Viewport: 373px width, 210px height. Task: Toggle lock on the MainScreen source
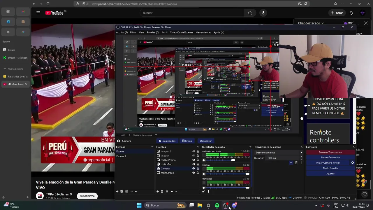pos(198,173)
